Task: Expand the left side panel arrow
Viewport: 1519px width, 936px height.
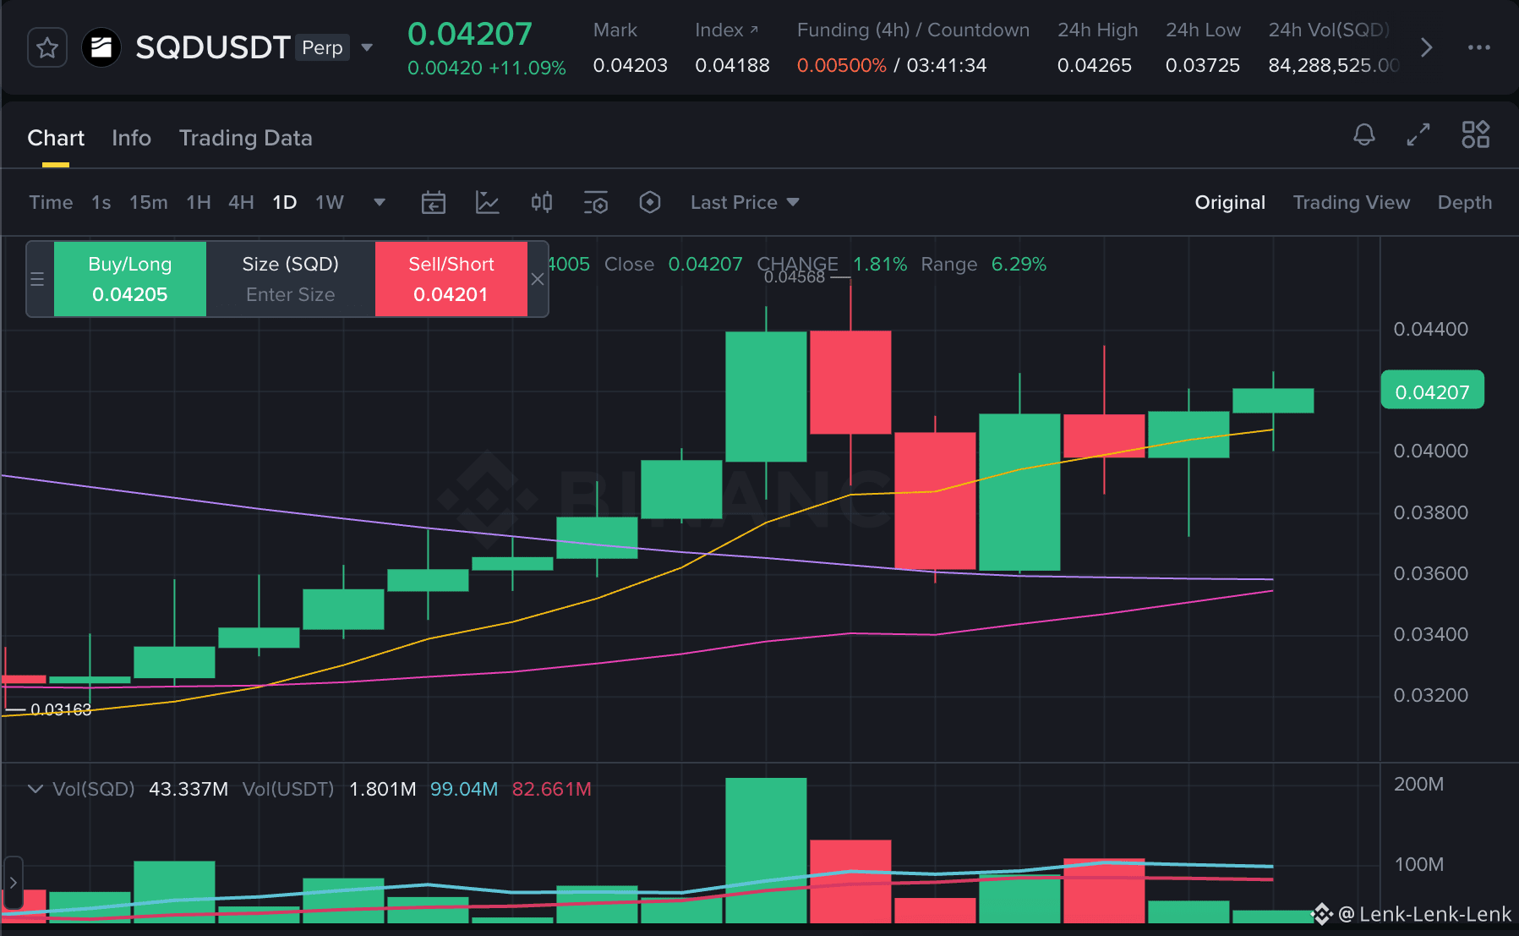Action: coord(13,883)
